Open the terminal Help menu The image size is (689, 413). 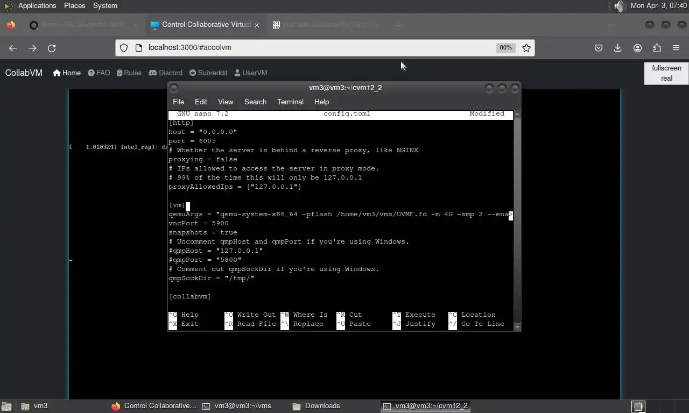point(321,102)
